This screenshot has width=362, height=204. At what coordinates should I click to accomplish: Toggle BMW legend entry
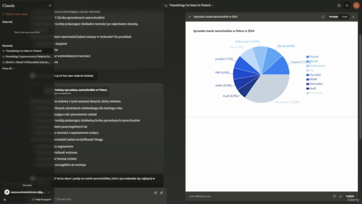click(x=312, y=79)
